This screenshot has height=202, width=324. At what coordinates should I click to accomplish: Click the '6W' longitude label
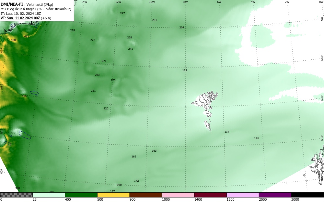pos(219,2)
